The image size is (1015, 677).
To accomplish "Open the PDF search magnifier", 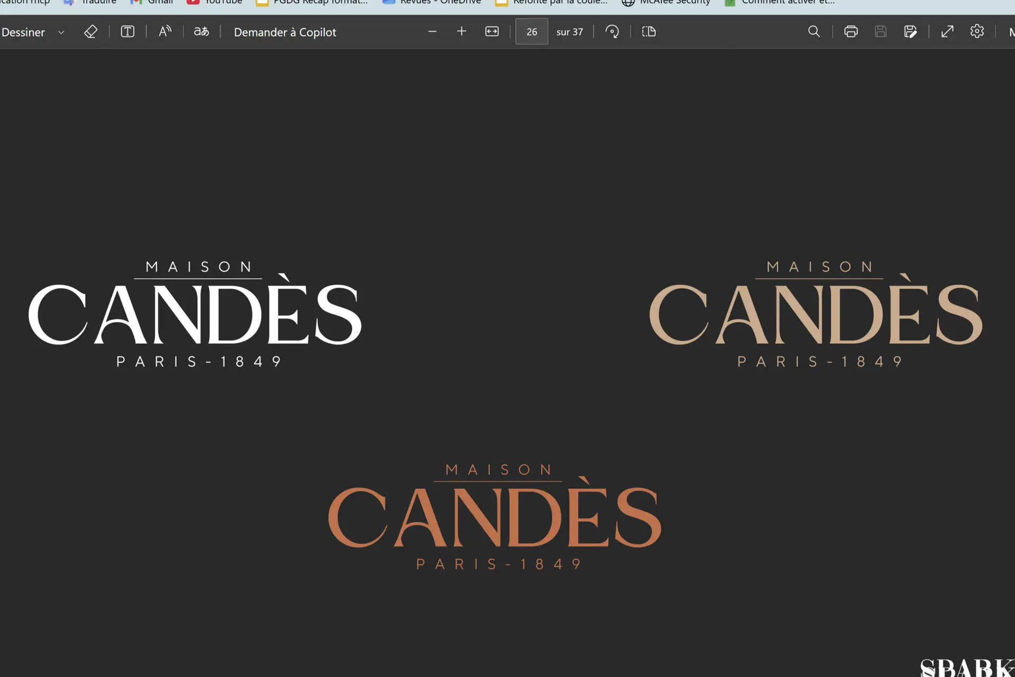I will tap(814, 32).
